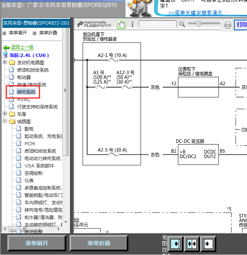Image resolution: width=247 pixels, height=255 pixels.
Task: Open 电动动力转向系统 document
Action: point(43,158)
